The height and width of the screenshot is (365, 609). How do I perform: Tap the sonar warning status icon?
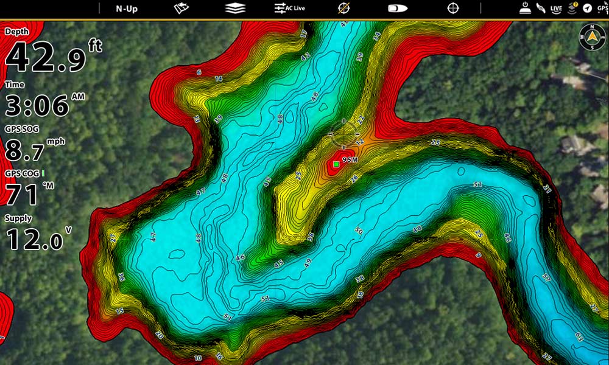click(x=572, y=8)
